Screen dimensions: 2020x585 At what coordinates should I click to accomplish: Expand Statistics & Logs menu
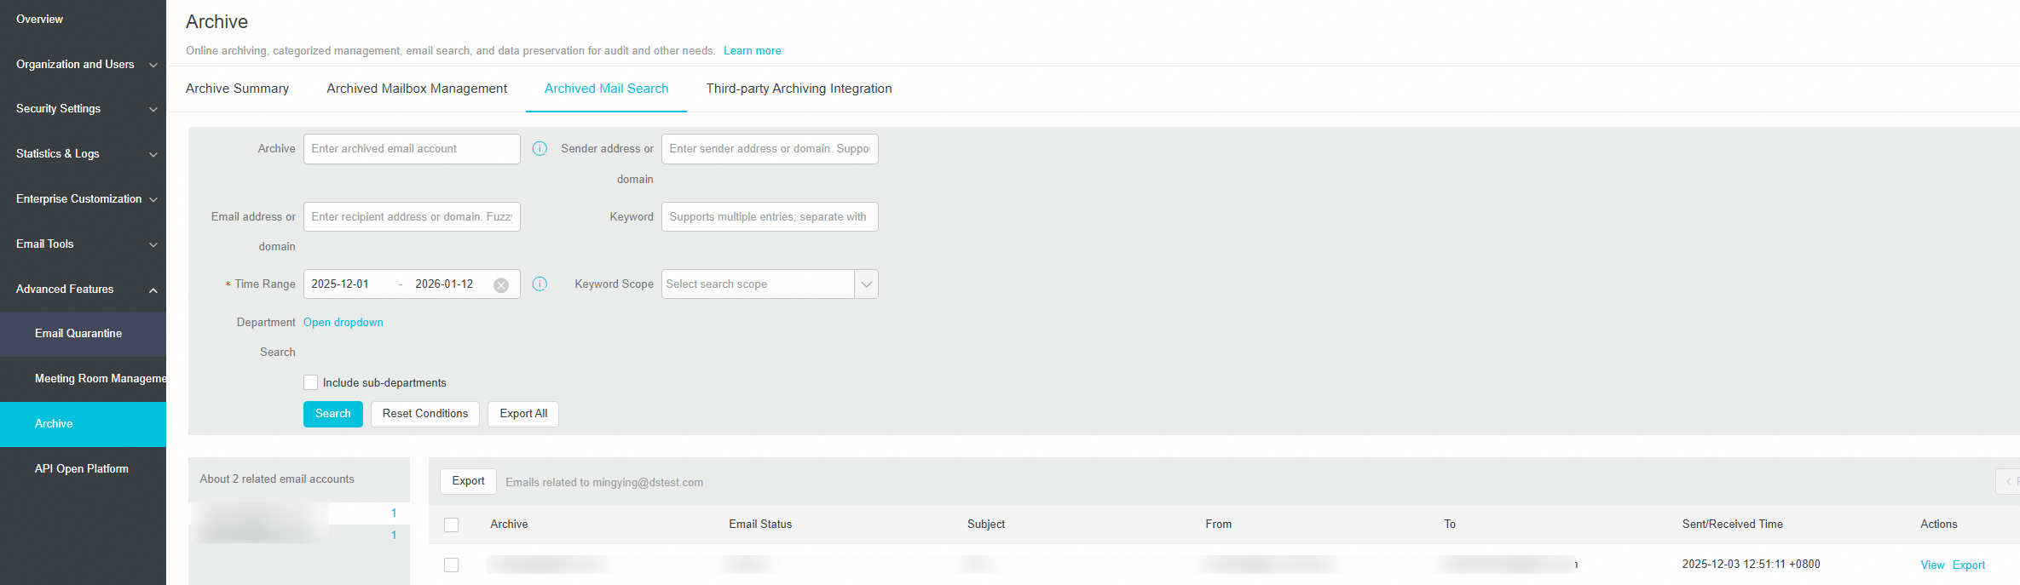[84, 154]
